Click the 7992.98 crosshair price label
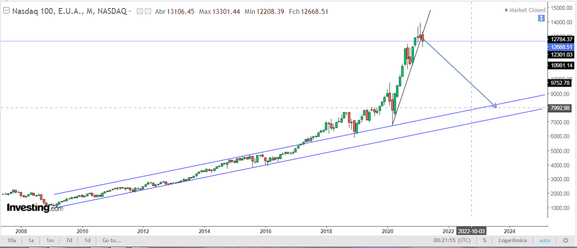The height and width of the screenshot is (248, 577). (x=560, y=108)
